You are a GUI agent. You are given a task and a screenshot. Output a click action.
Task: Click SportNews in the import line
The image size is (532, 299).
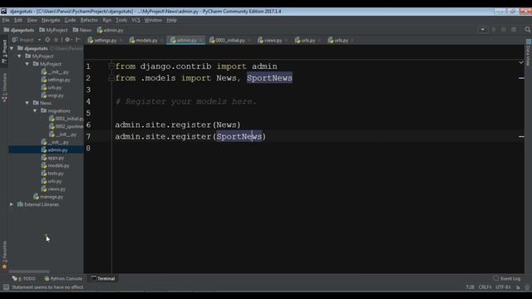coord(269,78)
